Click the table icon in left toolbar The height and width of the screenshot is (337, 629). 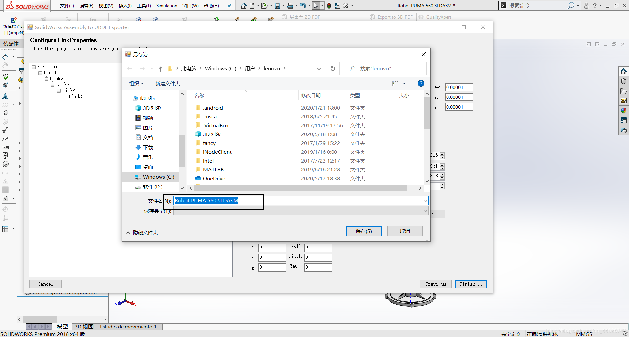[x=5, y=229]
